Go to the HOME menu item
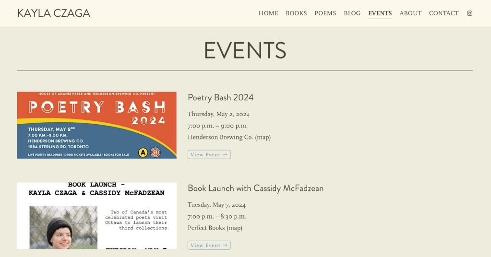Image resolution: width=491 pixels, height=257 pixels. coord(268,13)
